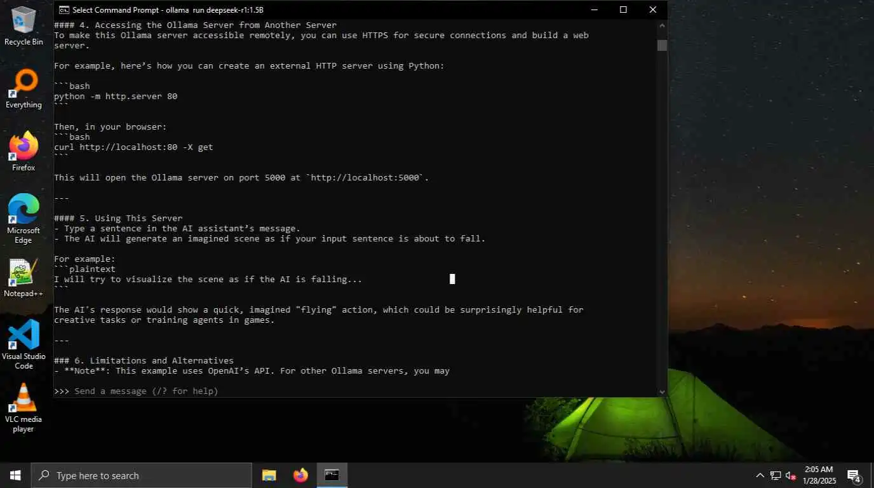Click the console scrollbar up arrow
Viewport: 874px width, 488px height.
click(662, 25)
